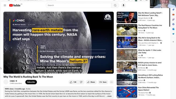Click the CNBC watermark in the player
This screenshot has width=176, height=99.
[108, 17]
